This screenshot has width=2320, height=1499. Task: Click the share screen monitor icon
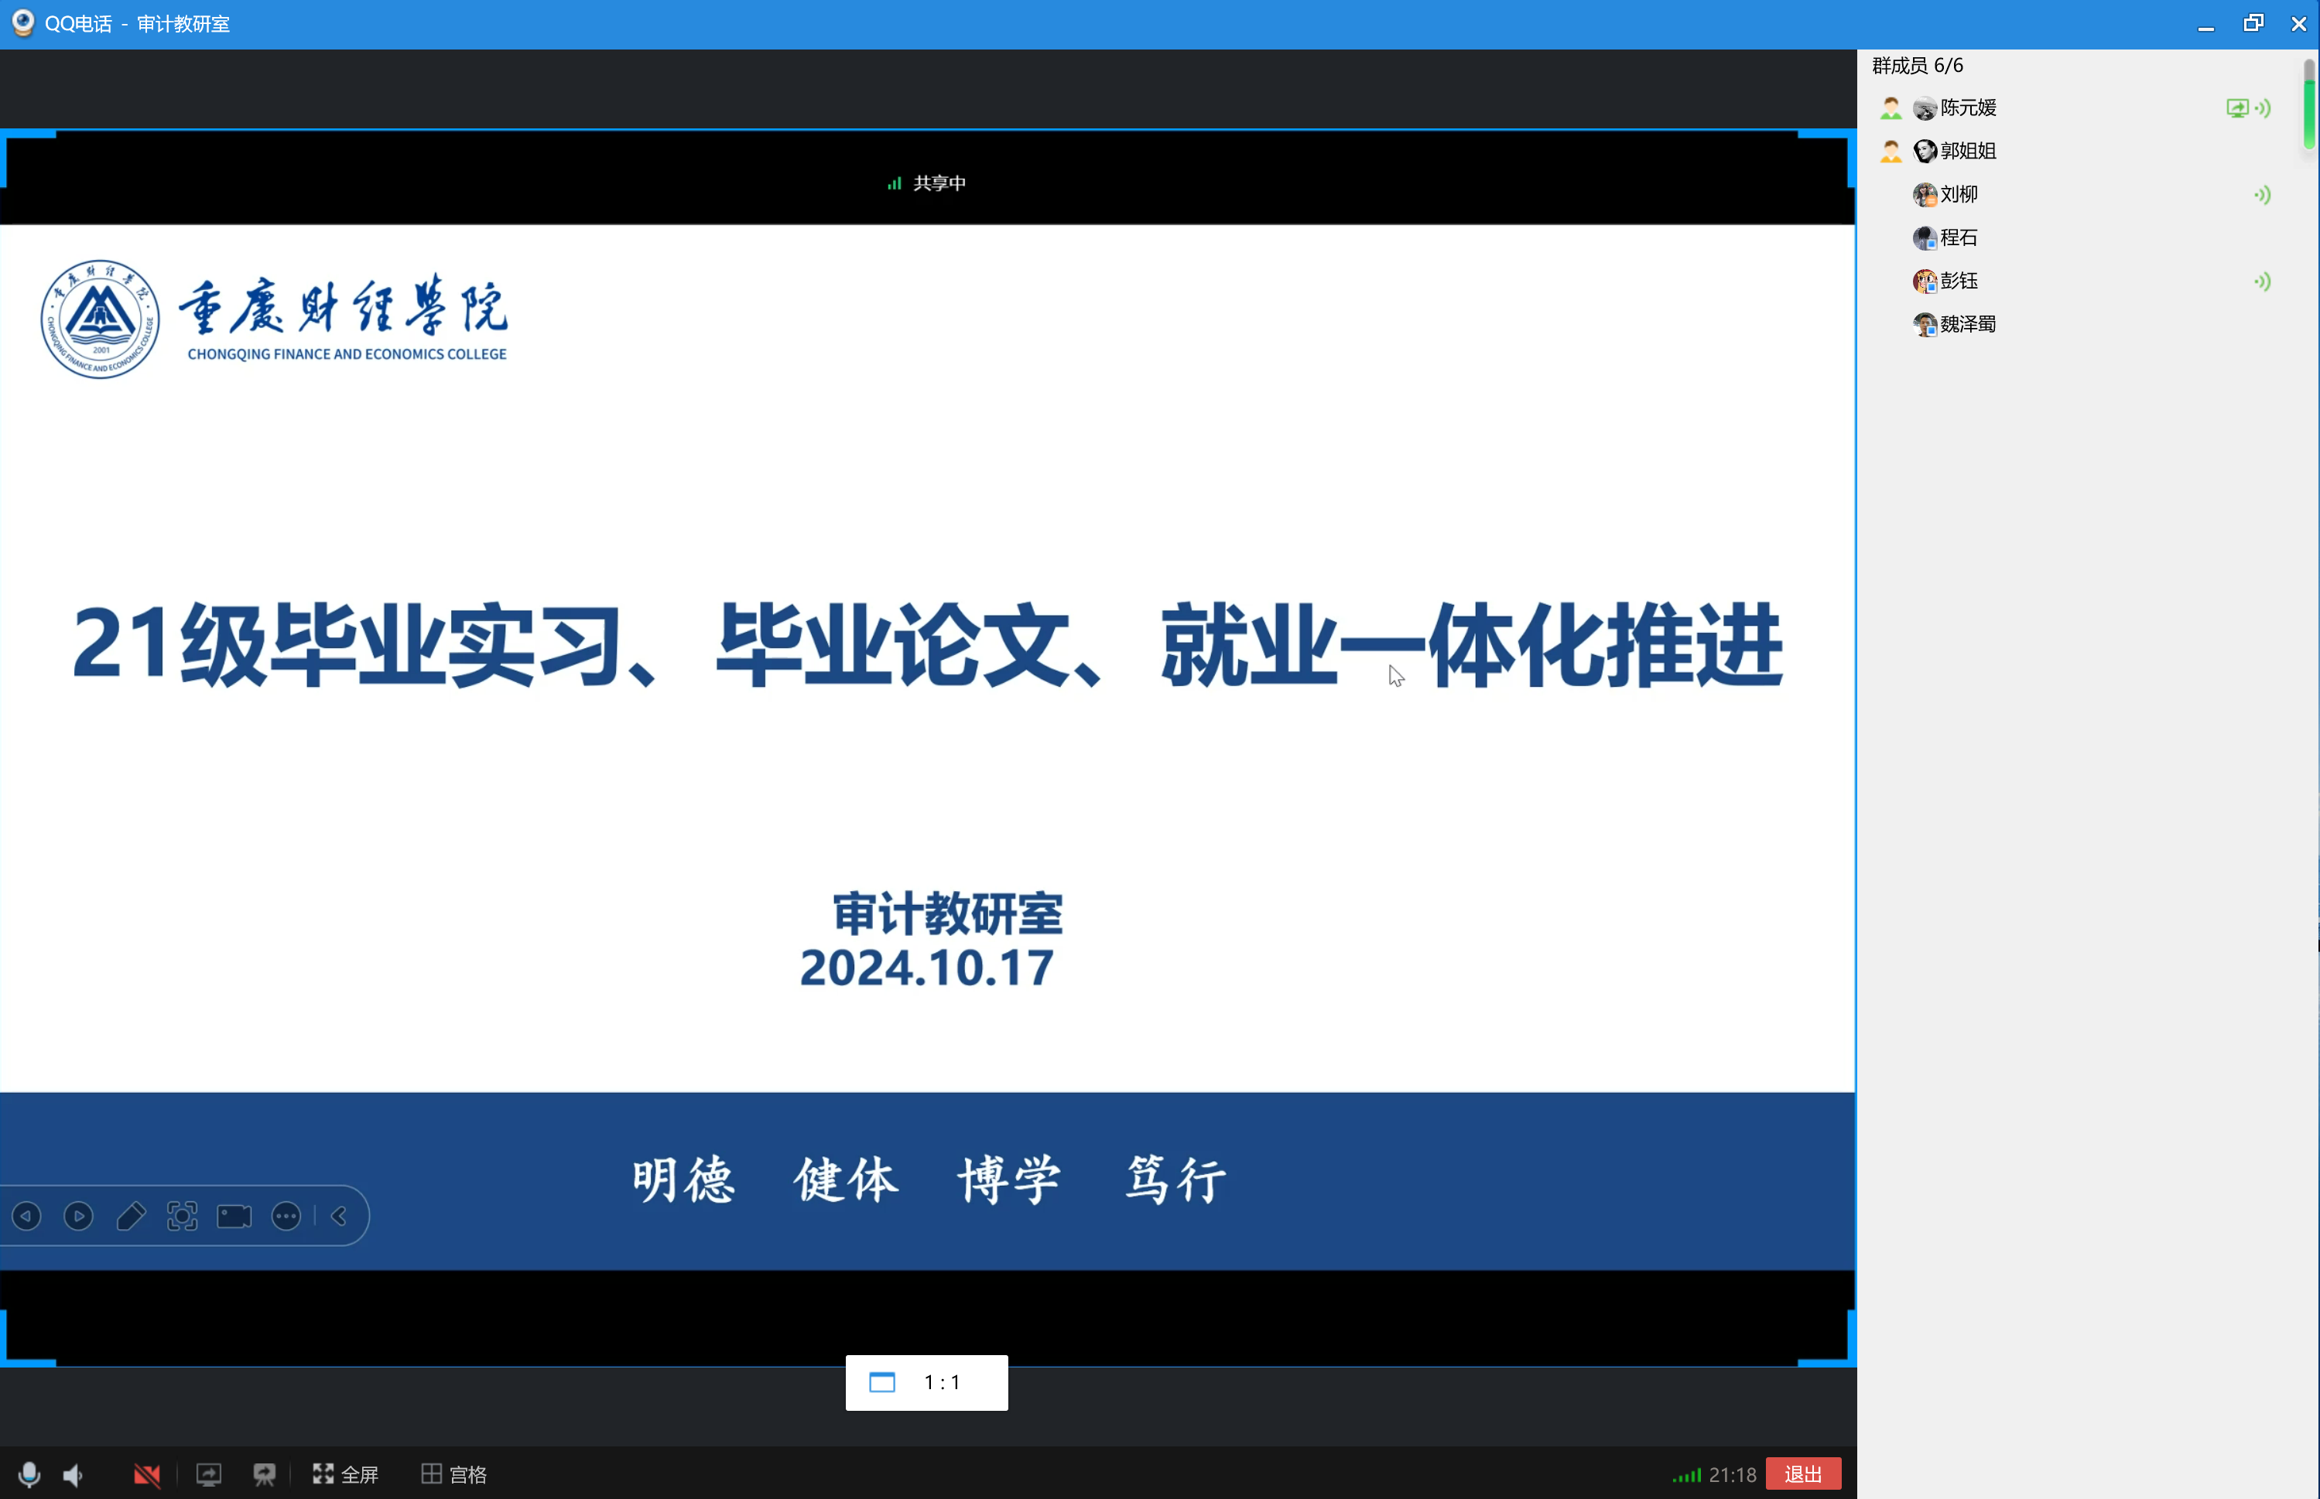(x=208, y=1475)
